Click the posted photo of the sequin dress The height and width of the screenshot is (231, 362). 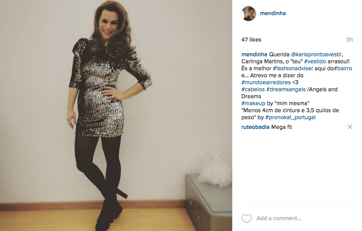(x=116, y=115)
